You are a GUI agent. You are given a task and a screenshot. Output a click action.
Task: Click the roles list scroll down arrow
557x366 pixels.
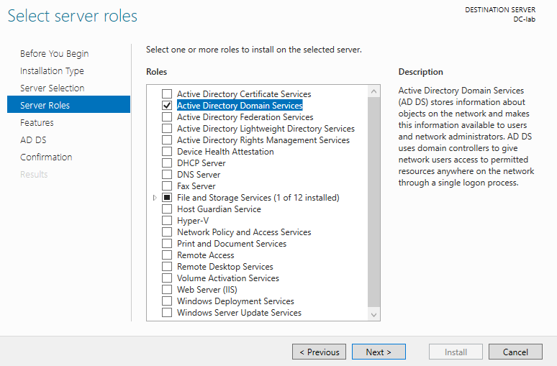(373, 315)
